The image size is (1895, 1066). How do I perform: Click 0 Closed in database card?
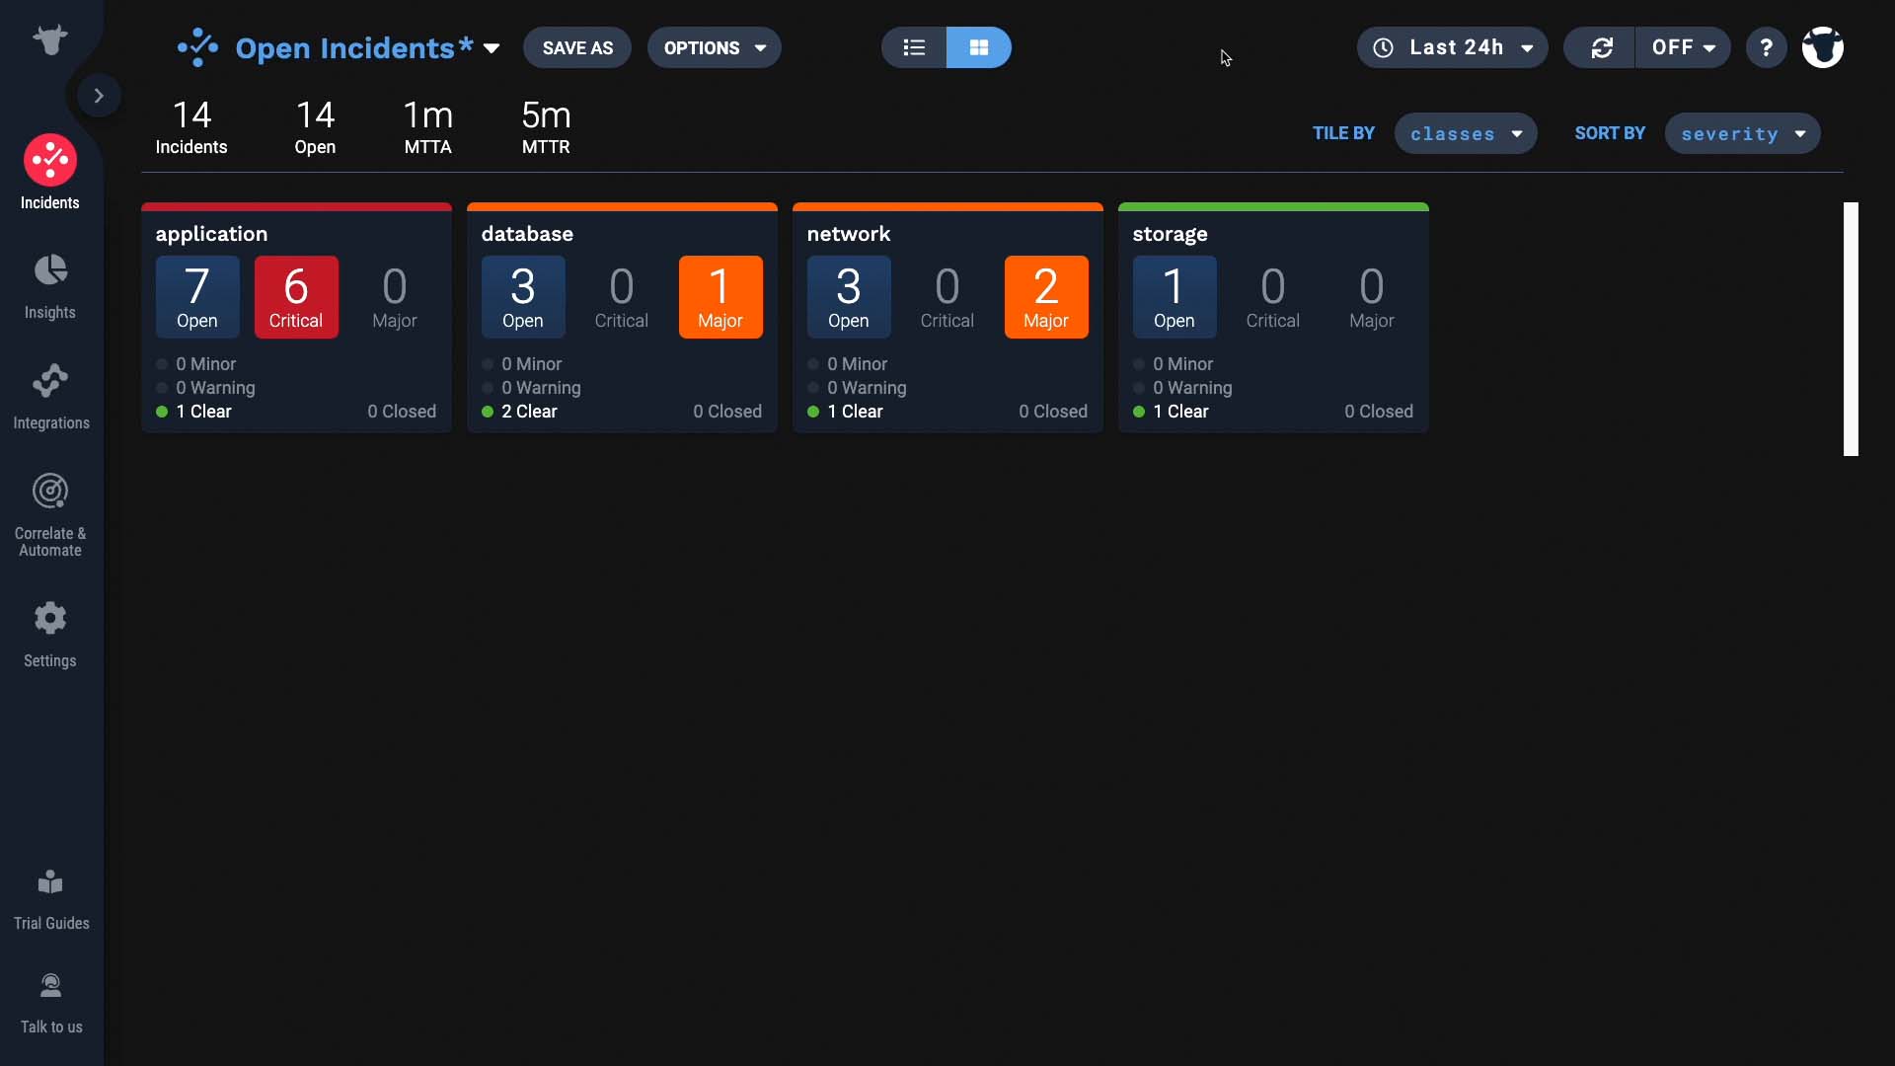point(727,412)
